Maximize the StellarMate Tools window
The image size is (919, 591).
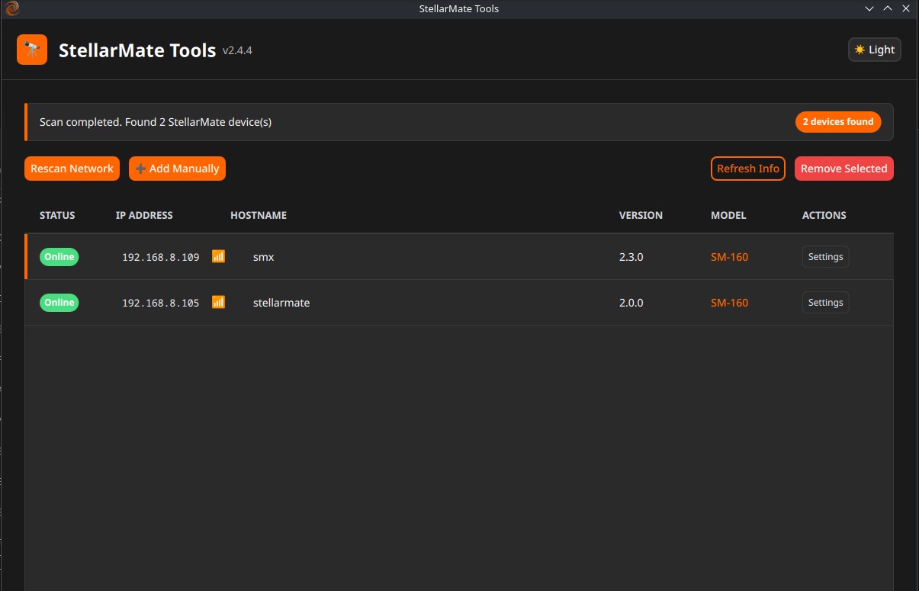(887, 8)
